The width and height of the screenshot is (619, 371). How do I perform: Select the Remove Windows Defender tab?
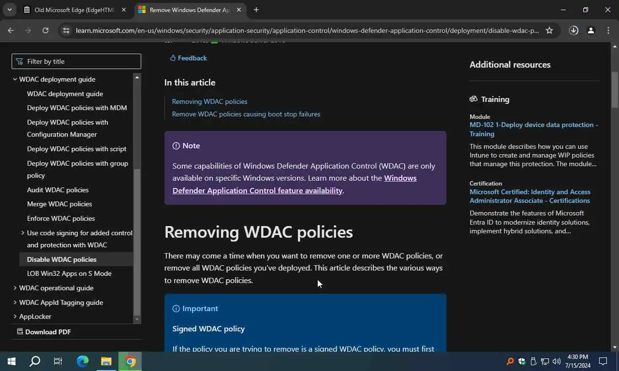190,10
